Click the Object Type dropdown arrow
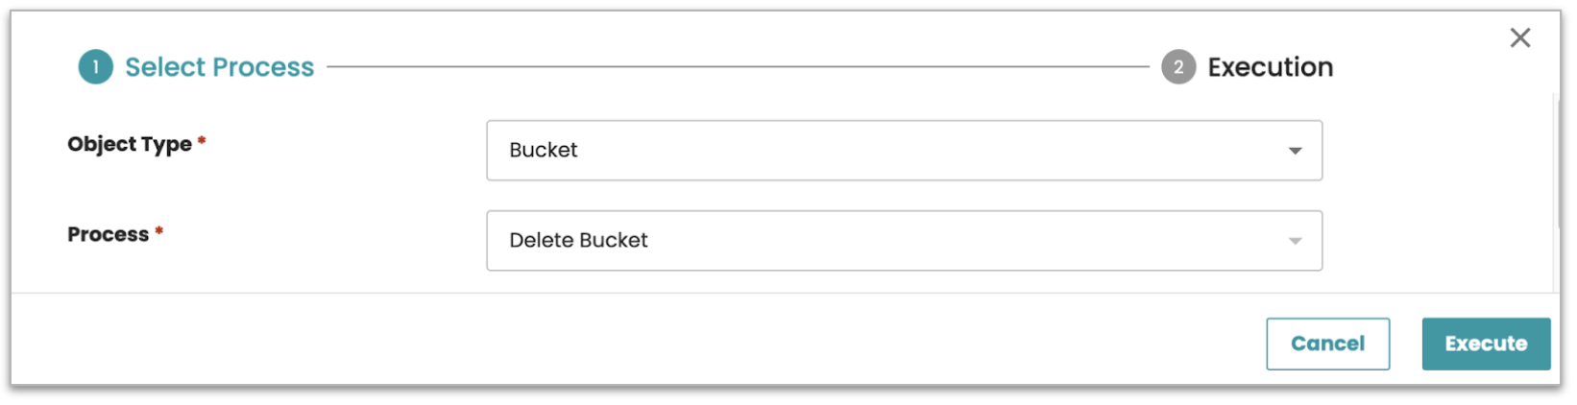The image size is (1577, 405). [x=1295, y=151]
